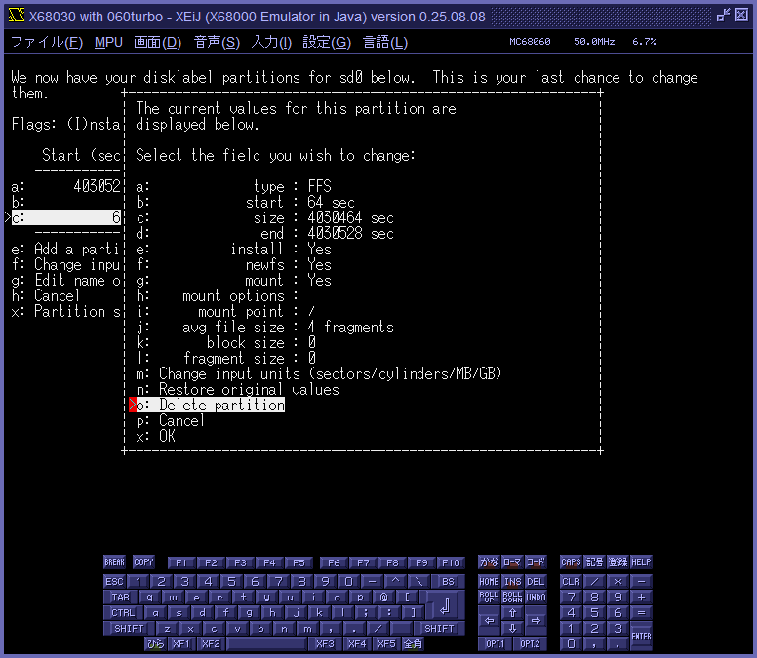
Task: Open the MPU menu
Action: (108, 43)
